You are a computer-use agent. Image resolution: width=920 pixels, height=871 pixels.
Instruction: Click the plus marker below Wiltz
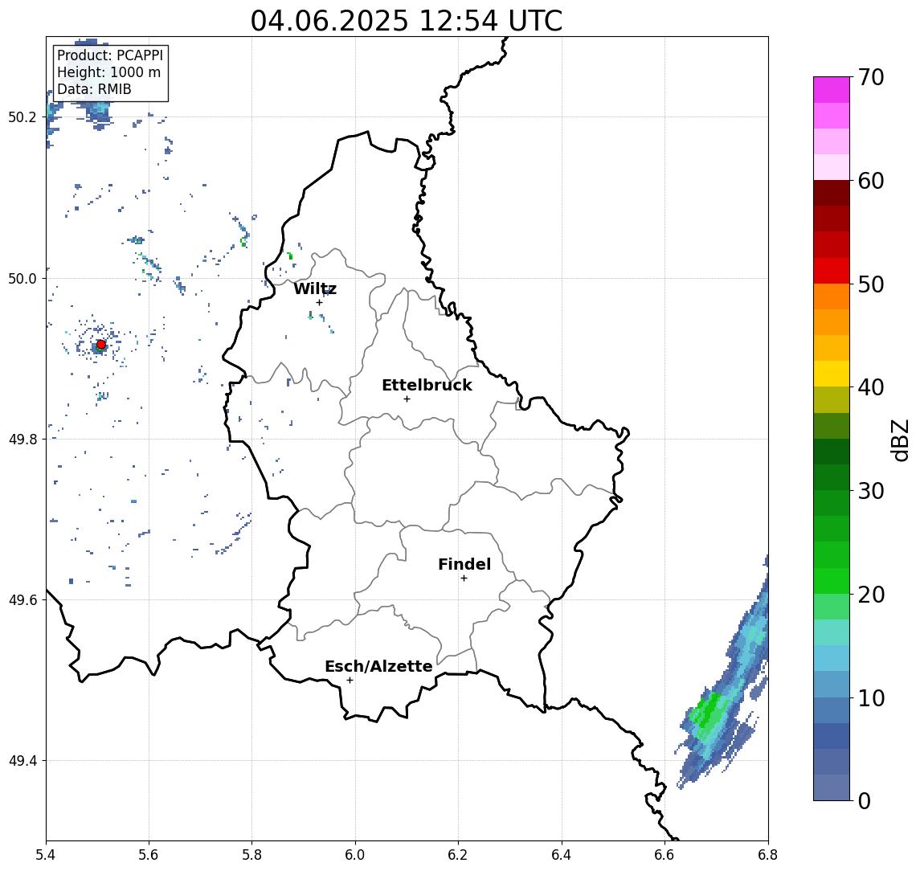(x=319, y=303)
